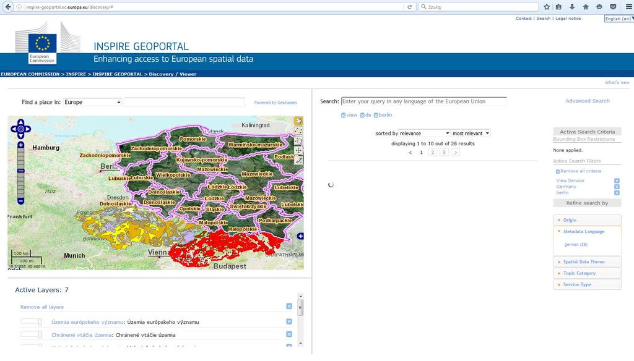Pick the measure line tool on map
This screenshot has height=361, width=634.
(x=298, y=160)
